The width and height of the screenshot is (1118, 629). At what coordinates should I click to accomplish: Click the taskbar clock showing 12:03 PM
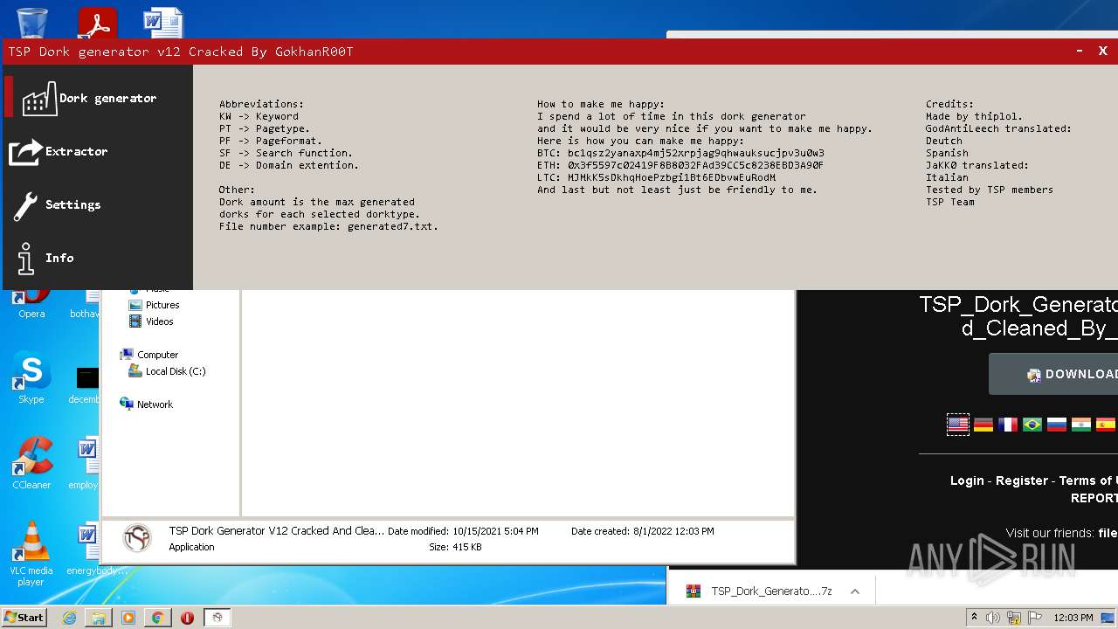(1073, 618)
